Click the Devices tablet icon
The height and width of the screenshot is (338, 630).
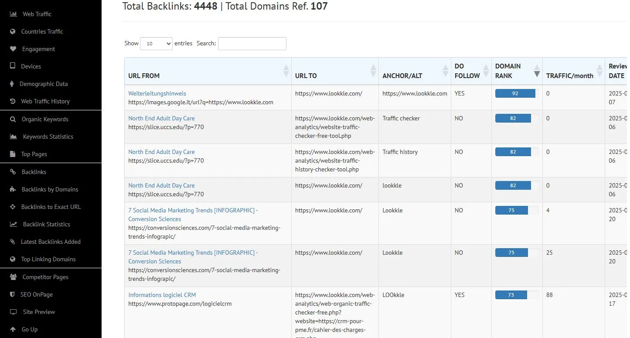(13, 66)
